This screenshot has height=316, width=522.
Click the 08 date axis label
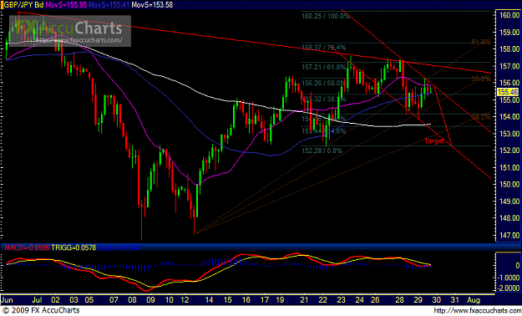(132, 299)
